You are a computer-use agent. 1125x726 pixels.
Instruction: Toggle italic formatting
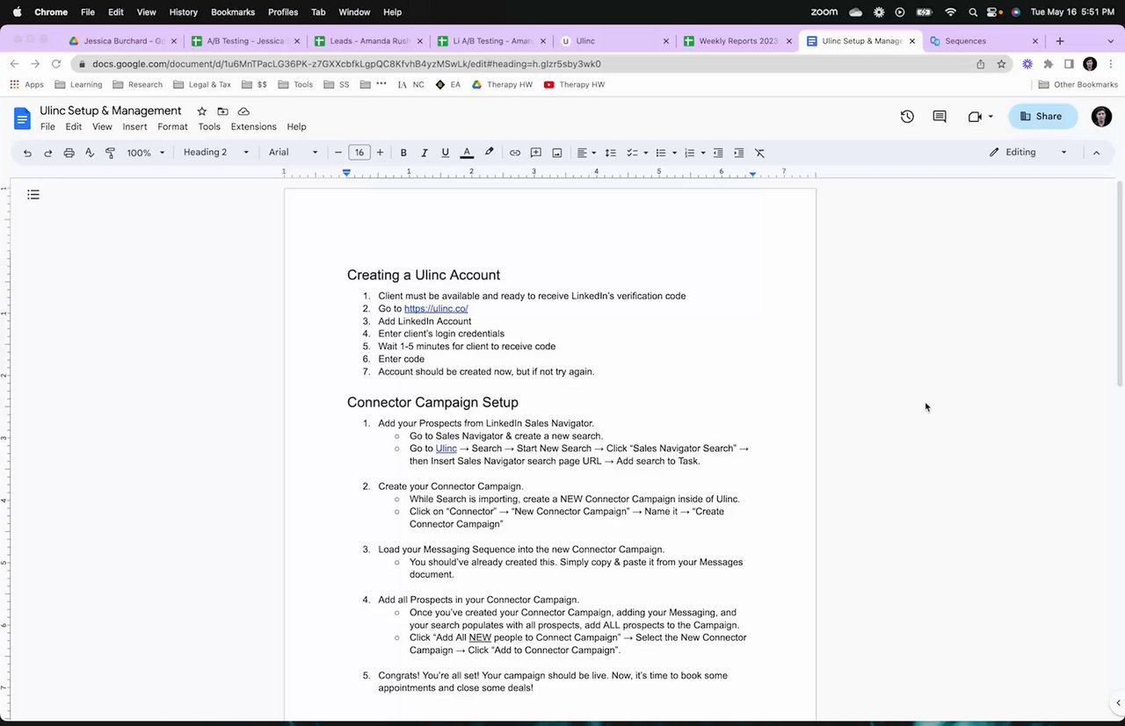425,153
